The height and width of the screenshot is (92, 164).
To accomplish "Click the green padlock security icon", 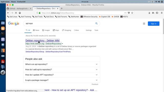I will (x=40, y=13).
